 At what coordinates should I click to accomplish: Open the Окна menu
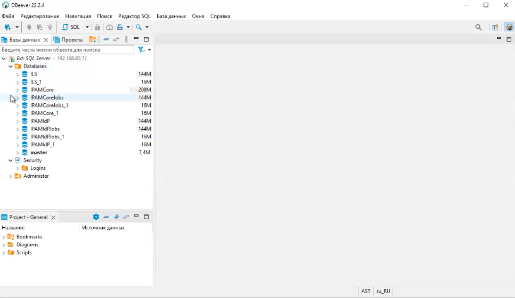click(198, 16)
